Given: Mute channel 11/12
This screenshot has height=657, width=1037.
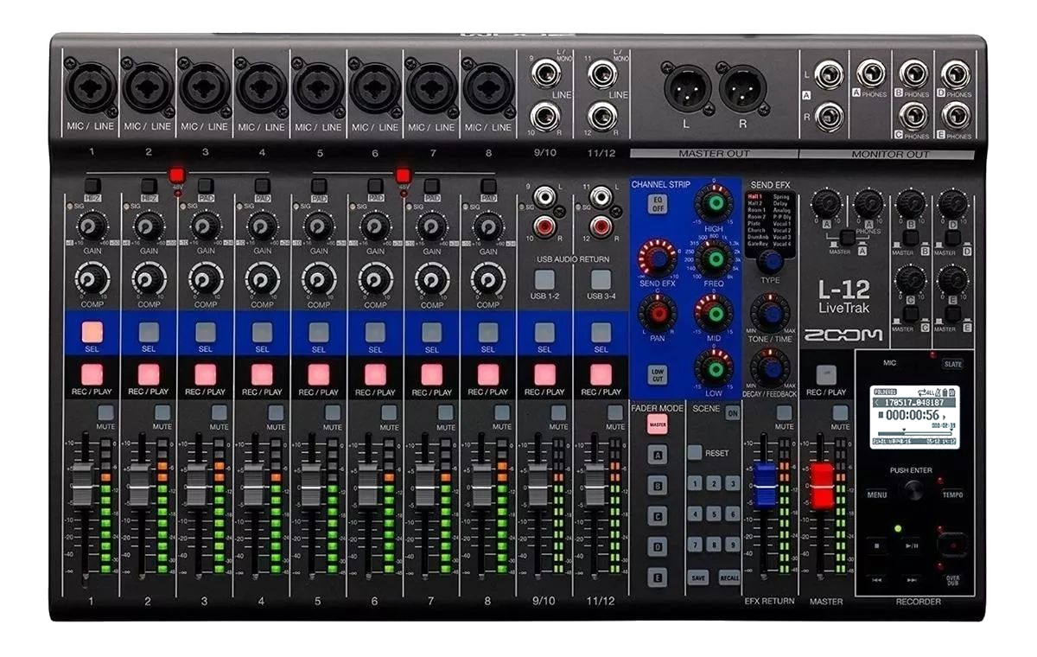Looking at the screenshot, I should click(615, 412).
